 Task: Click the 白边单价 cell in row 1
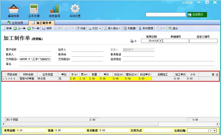pos(145,79)
